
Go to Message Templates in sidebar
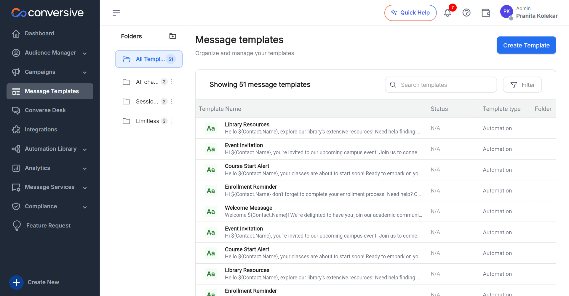(x=50, y=91)
